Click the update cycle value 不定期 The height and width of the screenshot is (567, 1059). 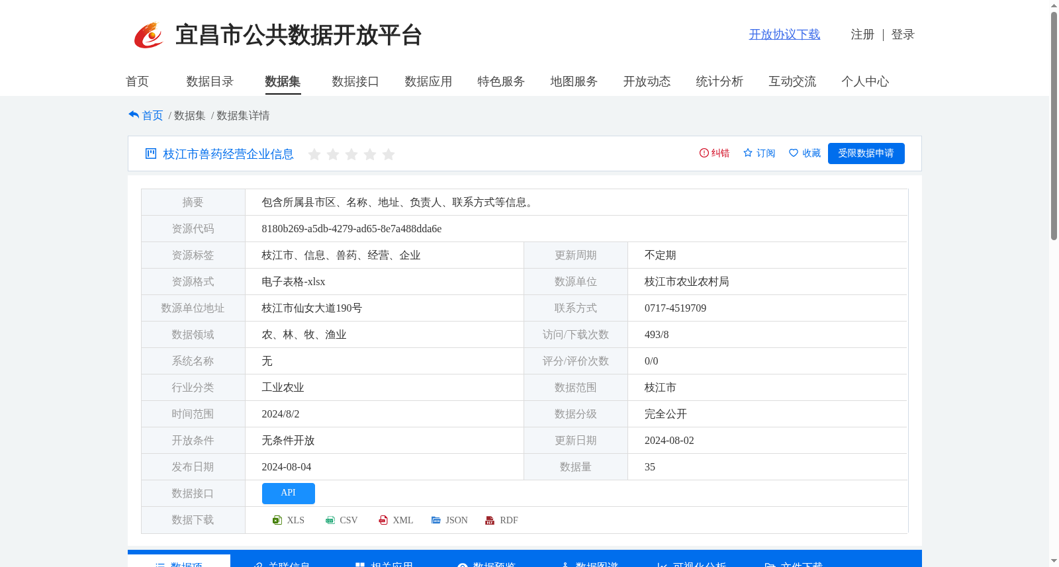661,255
